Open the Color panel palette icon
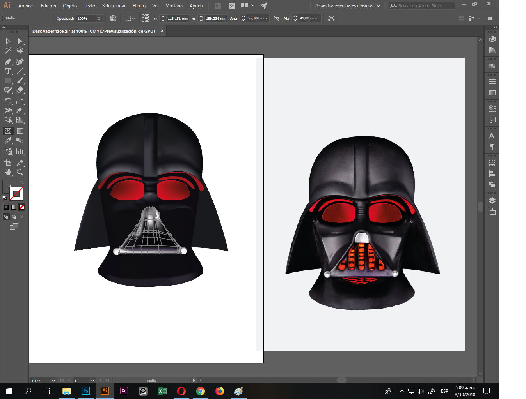Viewport: 526px width, 399px height. tap(492, 39)
